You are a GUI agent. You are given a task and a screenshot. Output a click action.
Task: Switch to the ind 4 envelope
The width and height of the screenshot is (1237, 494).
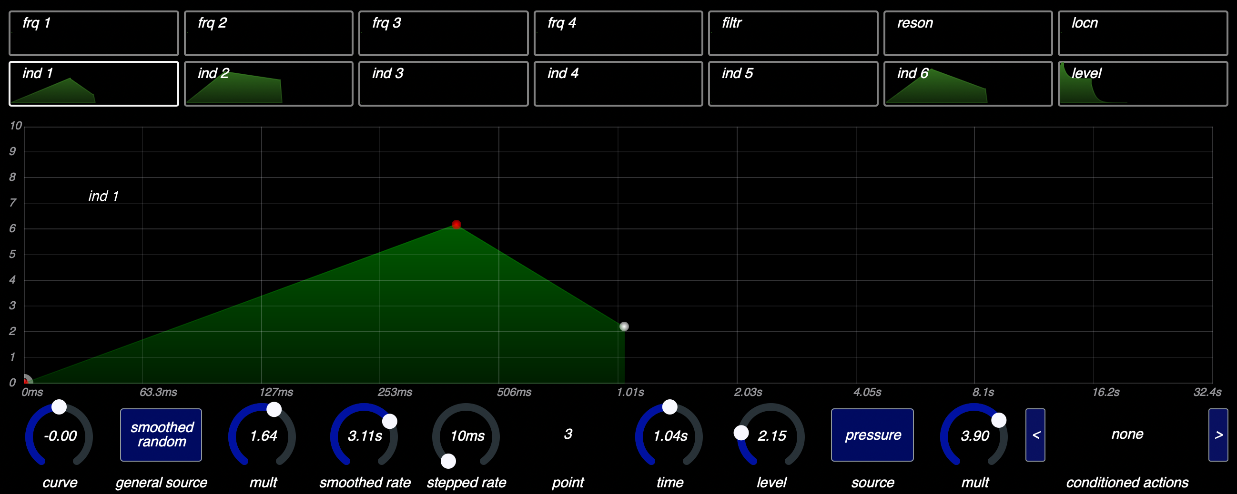(618, 83)
